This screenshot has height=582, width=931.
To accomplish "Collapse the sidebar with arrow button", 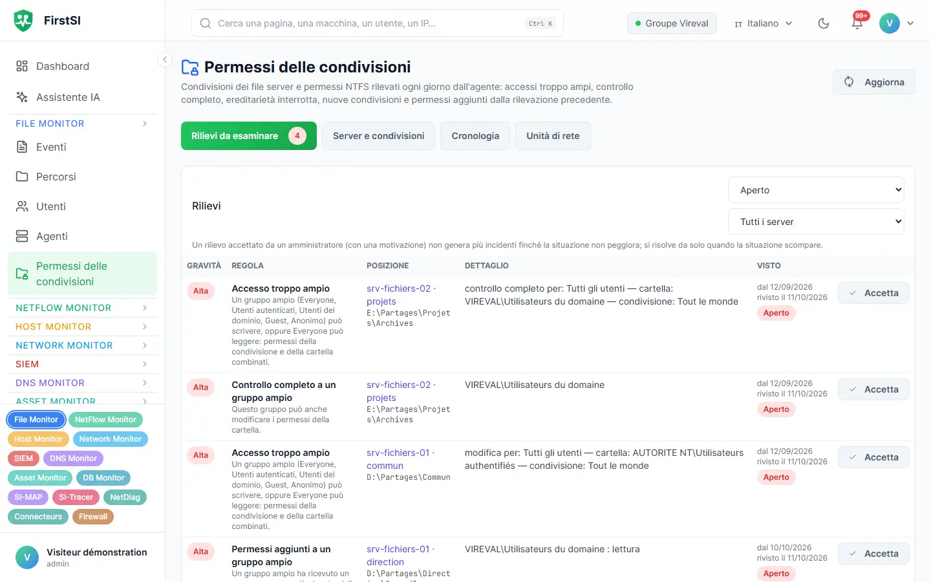I will (x=165, y=59).
